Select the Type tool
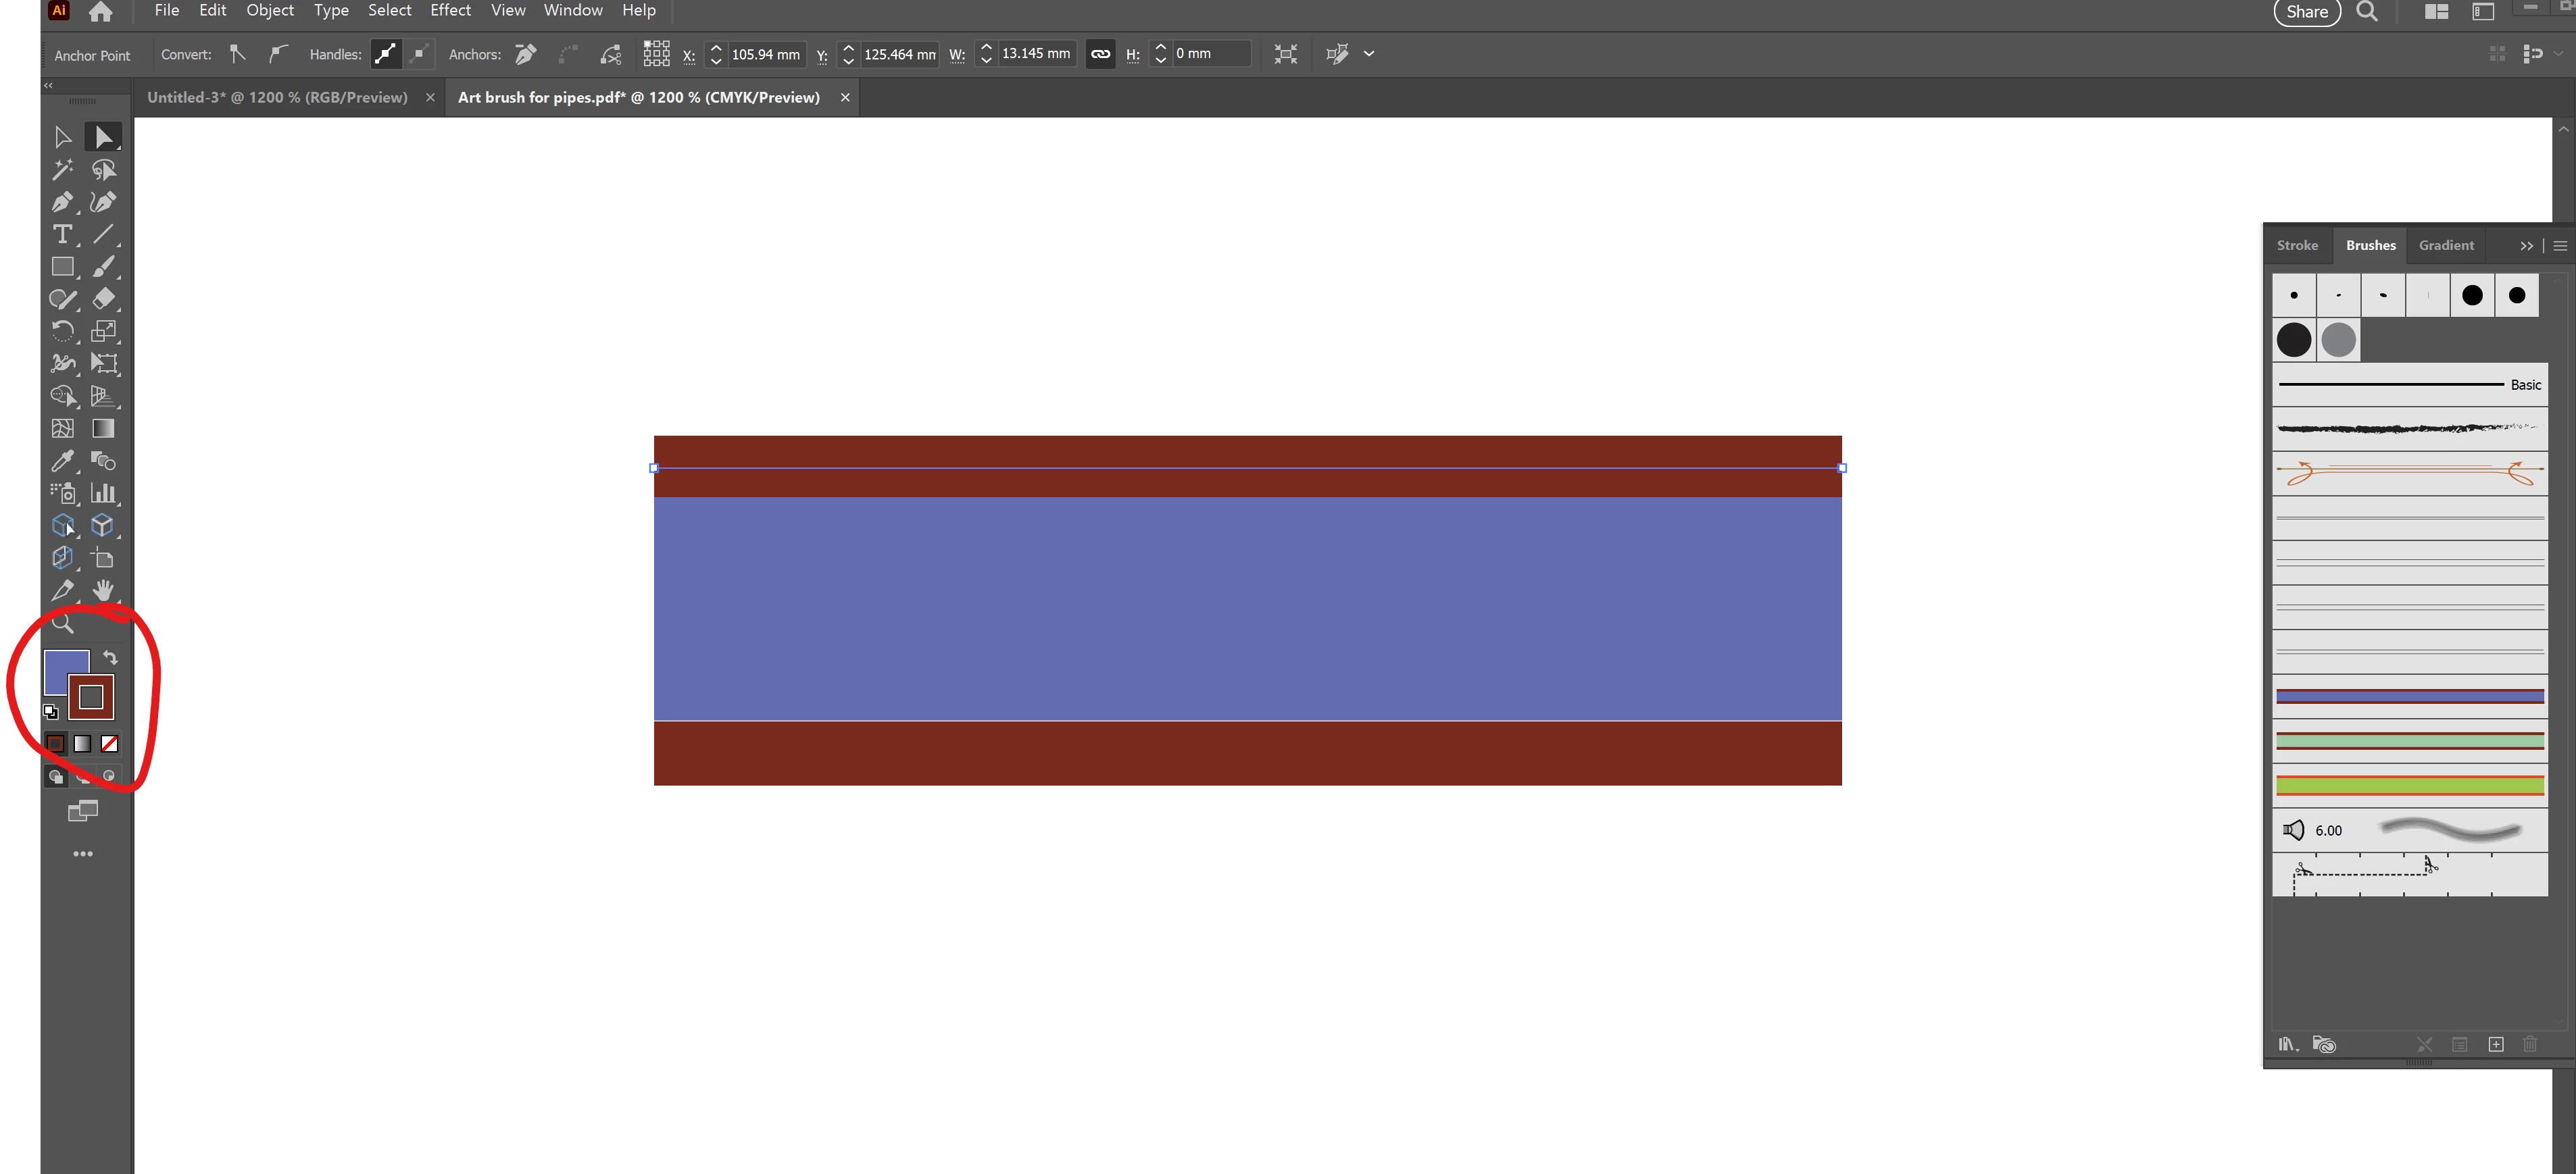This screenshot has height=1174, width=2576. pos(62,234)
